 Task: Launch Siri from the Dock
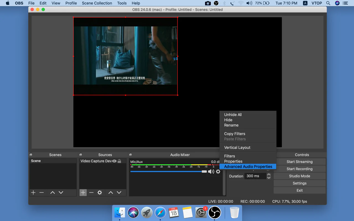[x=133, y=213]
